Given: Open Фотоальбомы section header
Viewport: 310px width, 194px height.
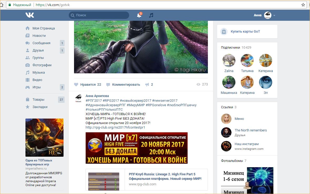Looking at the screenshot, I should (234, 161).
